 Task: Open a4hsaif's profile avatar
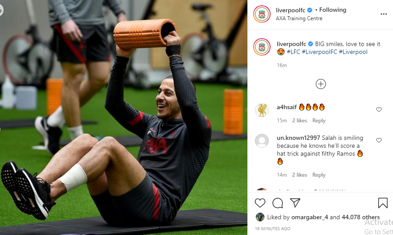262,110
